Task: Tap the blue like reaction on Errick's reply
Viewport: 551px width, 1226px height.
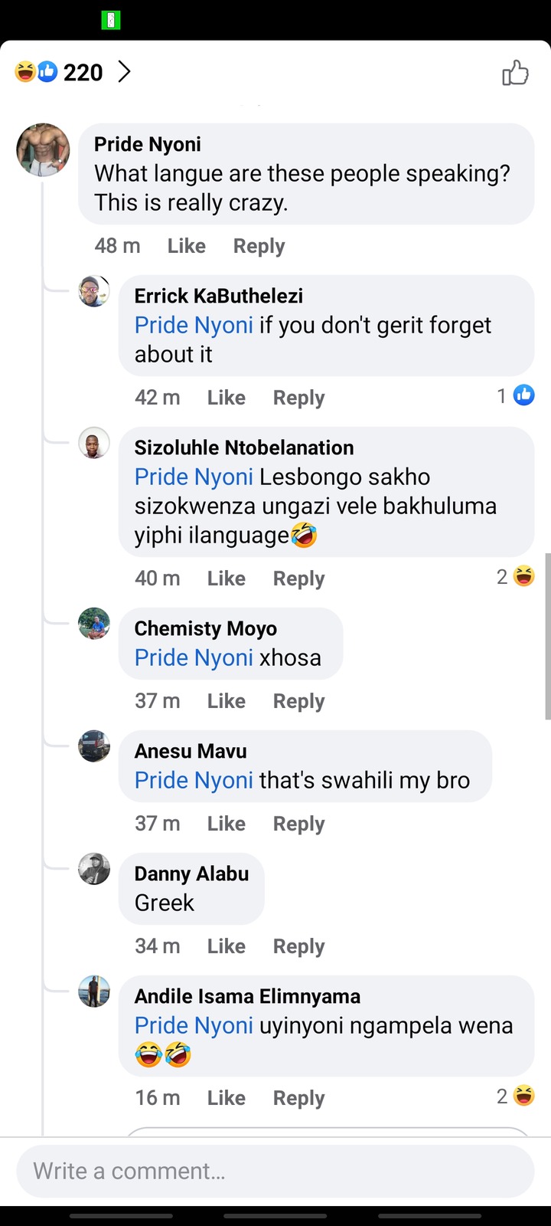Action: pyautogui.click(x=523, y=395)
